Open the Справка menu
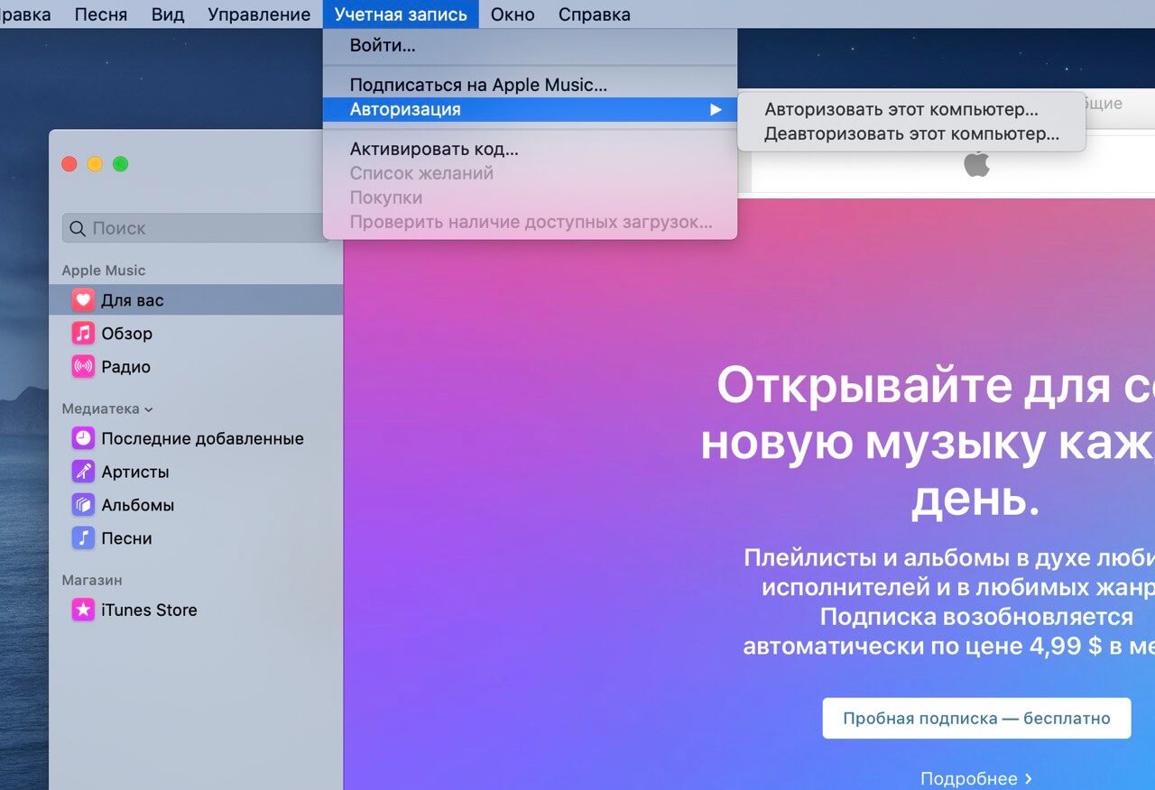The height and width of the screenshot is (790, 1155). coord(595,14)
